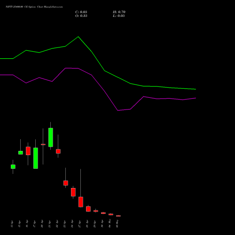Click the 05 May date label
Viewport: 235px width, 235px height.
[117, 223]
